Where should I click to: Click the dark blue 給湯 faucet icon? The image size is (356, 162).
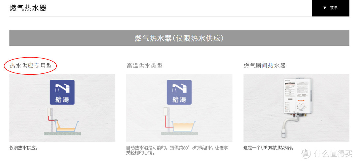(62, 92)
